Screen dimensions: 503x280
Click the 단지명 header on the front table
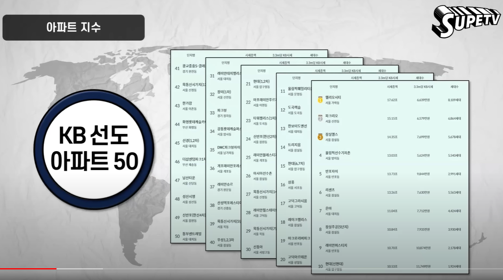coord(334,86)
